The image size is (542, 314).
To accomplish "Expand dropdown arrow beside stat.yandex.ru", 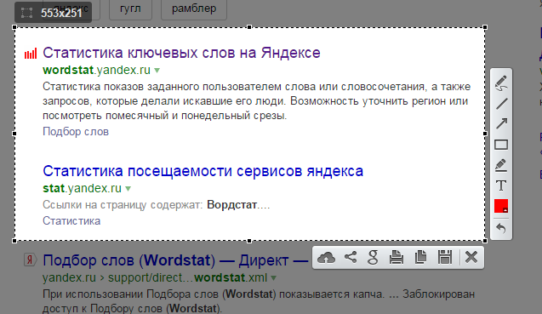I will [128, 189].
